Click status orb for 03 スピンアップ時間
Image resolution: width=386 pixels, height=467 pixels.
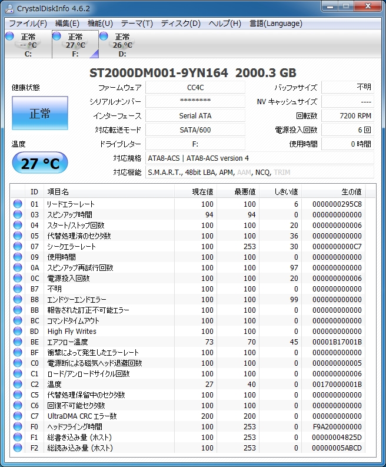[18, 214]
